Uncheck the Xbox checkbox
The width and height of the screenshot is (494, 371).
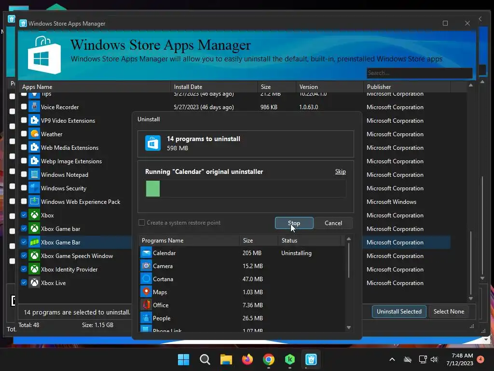point(24,215)
